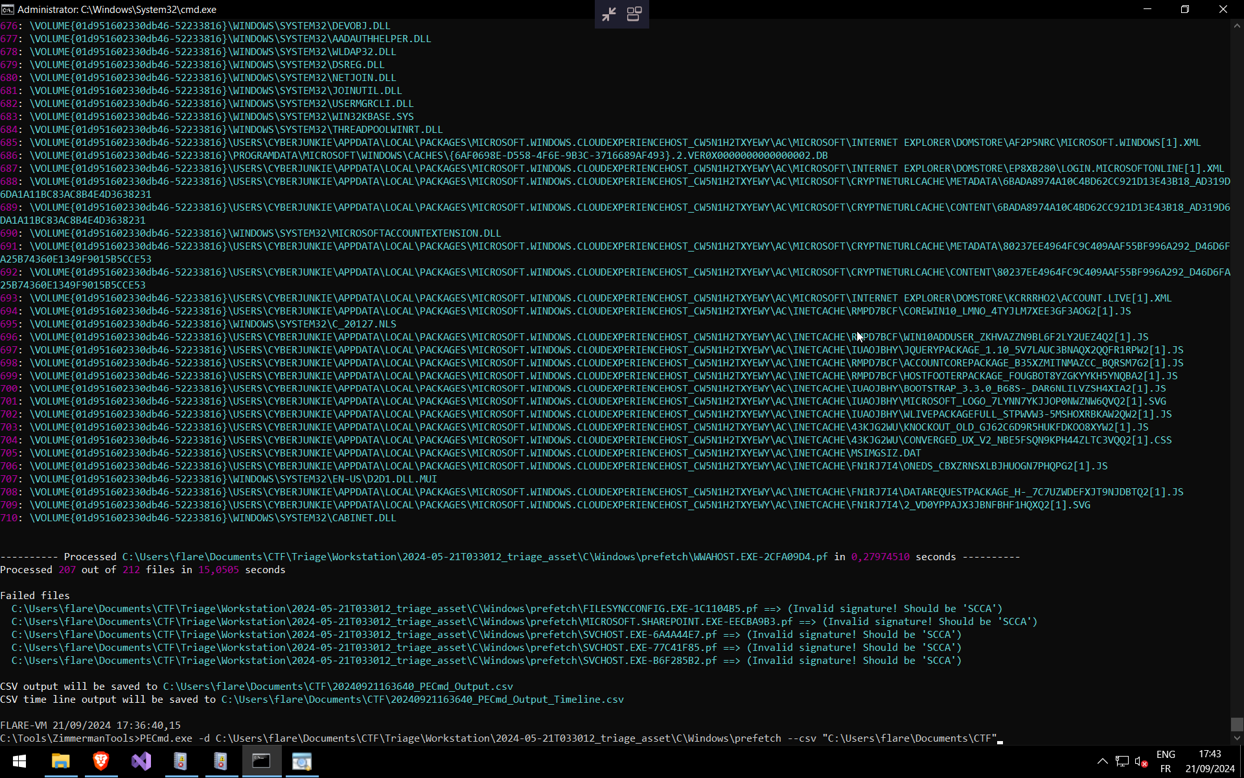Show hidden system tray icons

pyautogui.click(x=1102, y=761)
